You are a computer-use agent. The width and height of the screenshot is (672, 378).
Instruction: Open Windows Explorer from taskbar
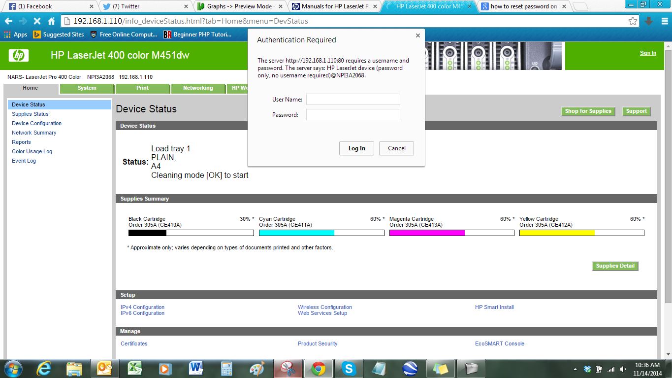[74, 369]
